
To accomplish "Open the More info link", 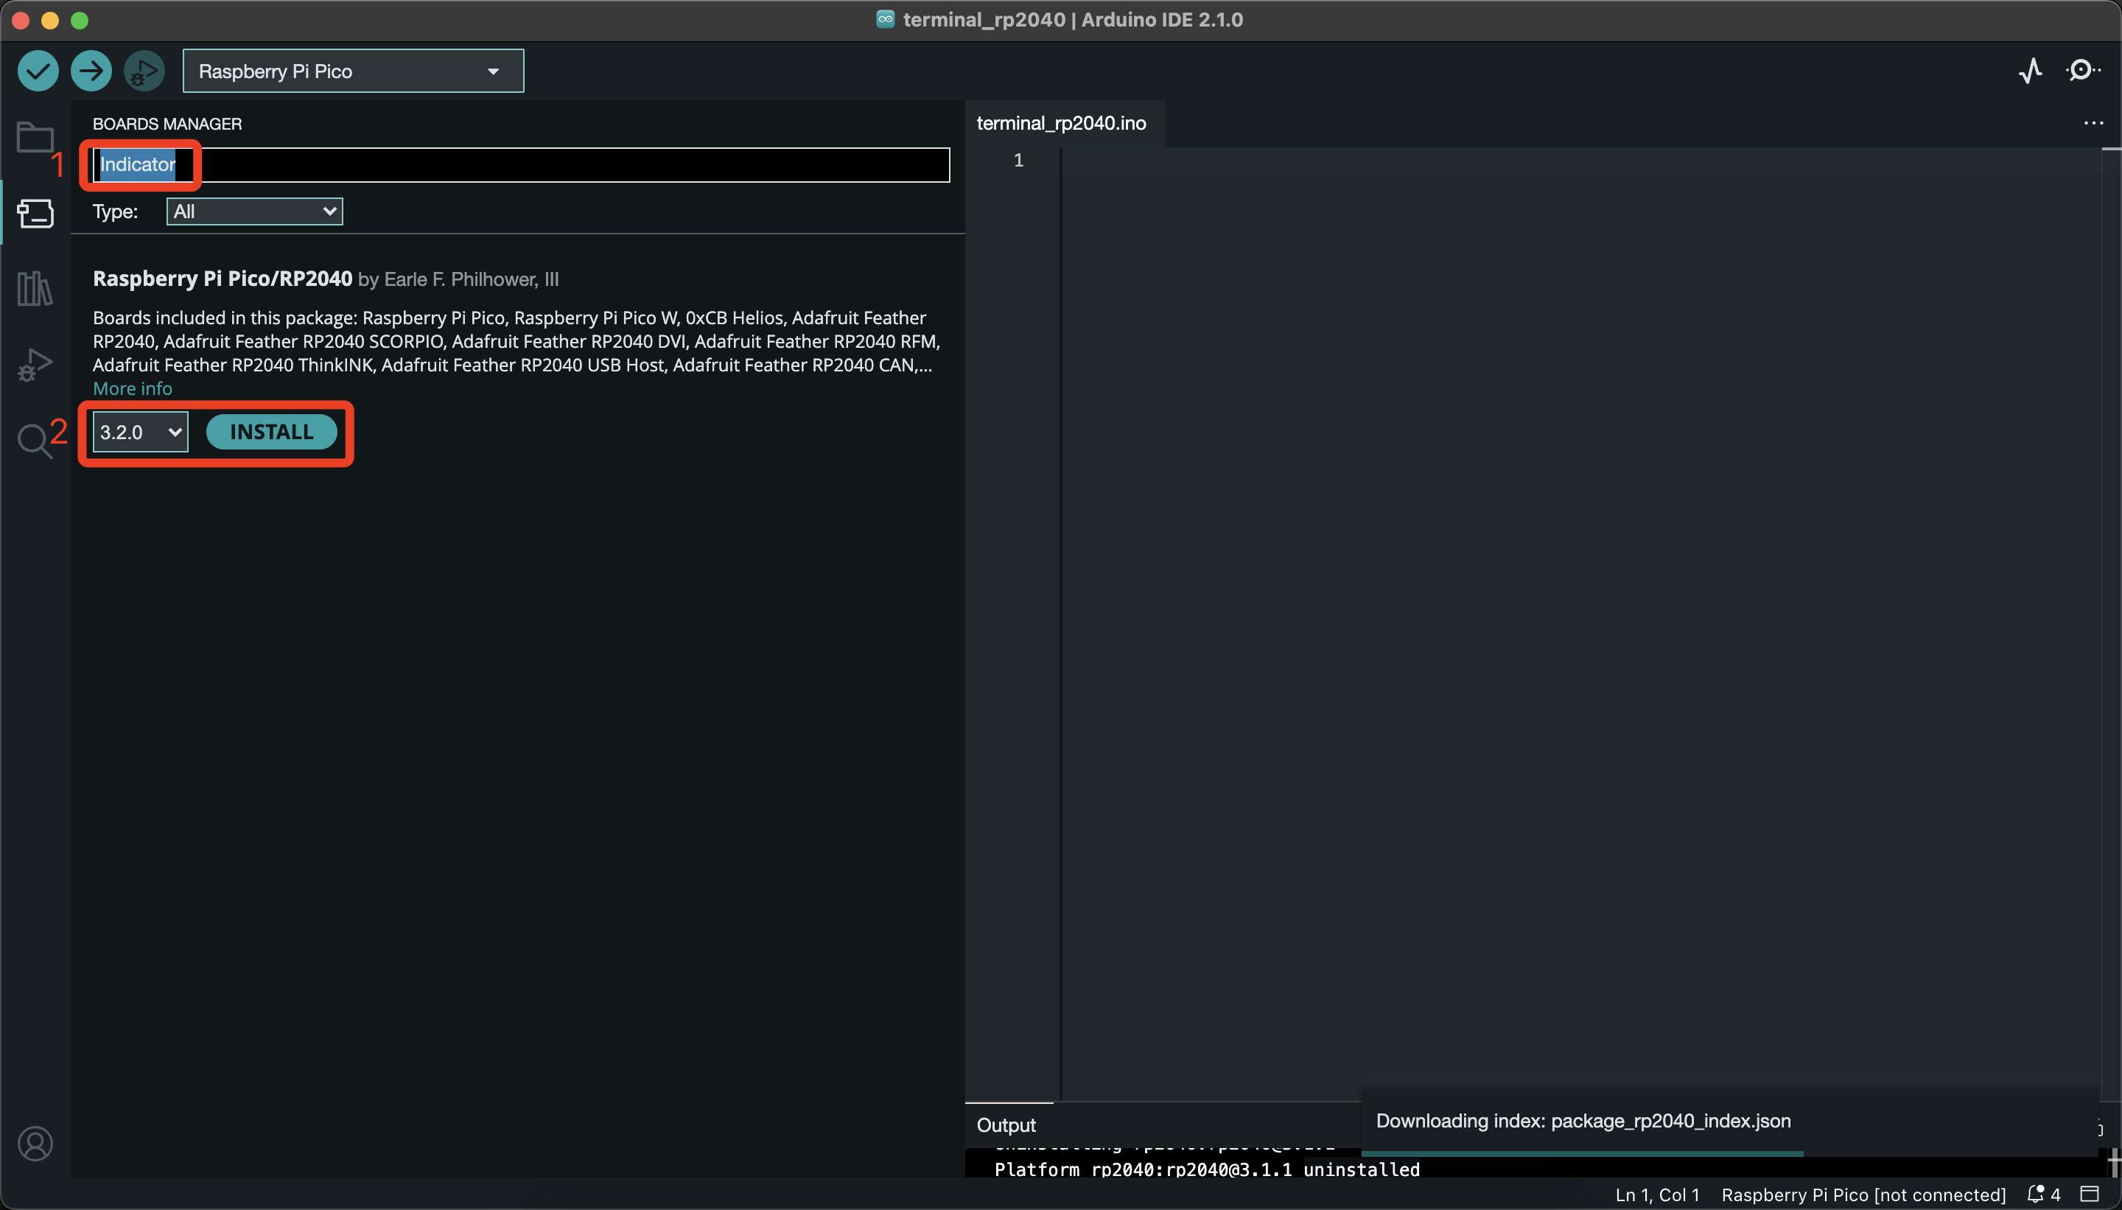I will coord(132,388).
